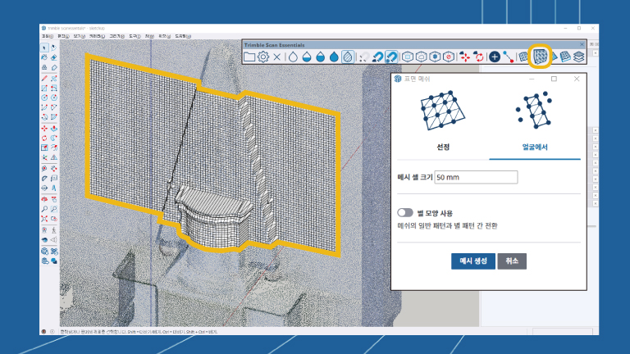Image resolution: width=630 pixels, height=354 pixels.
Task: Open the 보기 menu in menu bar
Action: pyautogui.click(x=79, y=36)
